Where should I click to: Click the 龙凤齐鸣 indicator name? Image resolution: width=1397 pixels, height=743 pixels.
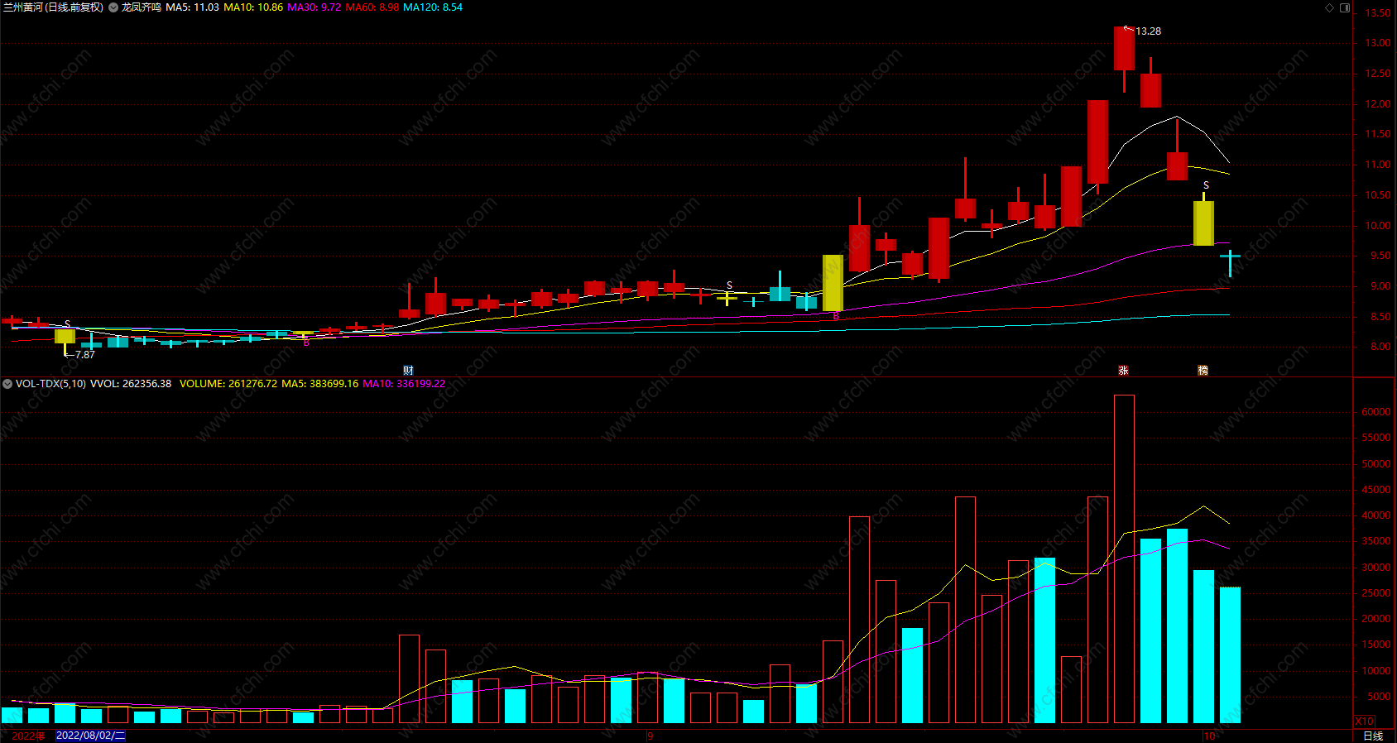pos(142,7)
